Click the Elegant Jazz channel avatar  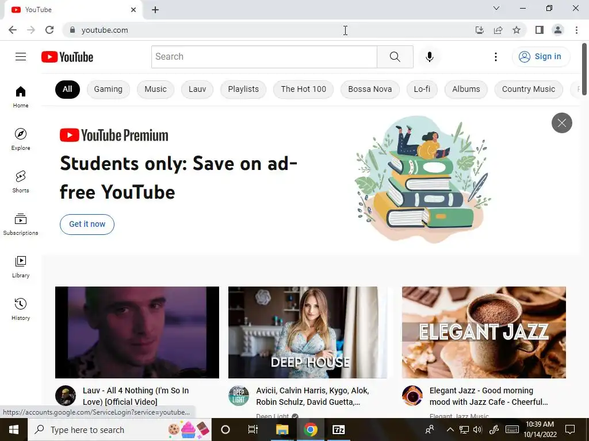point(412,396)
